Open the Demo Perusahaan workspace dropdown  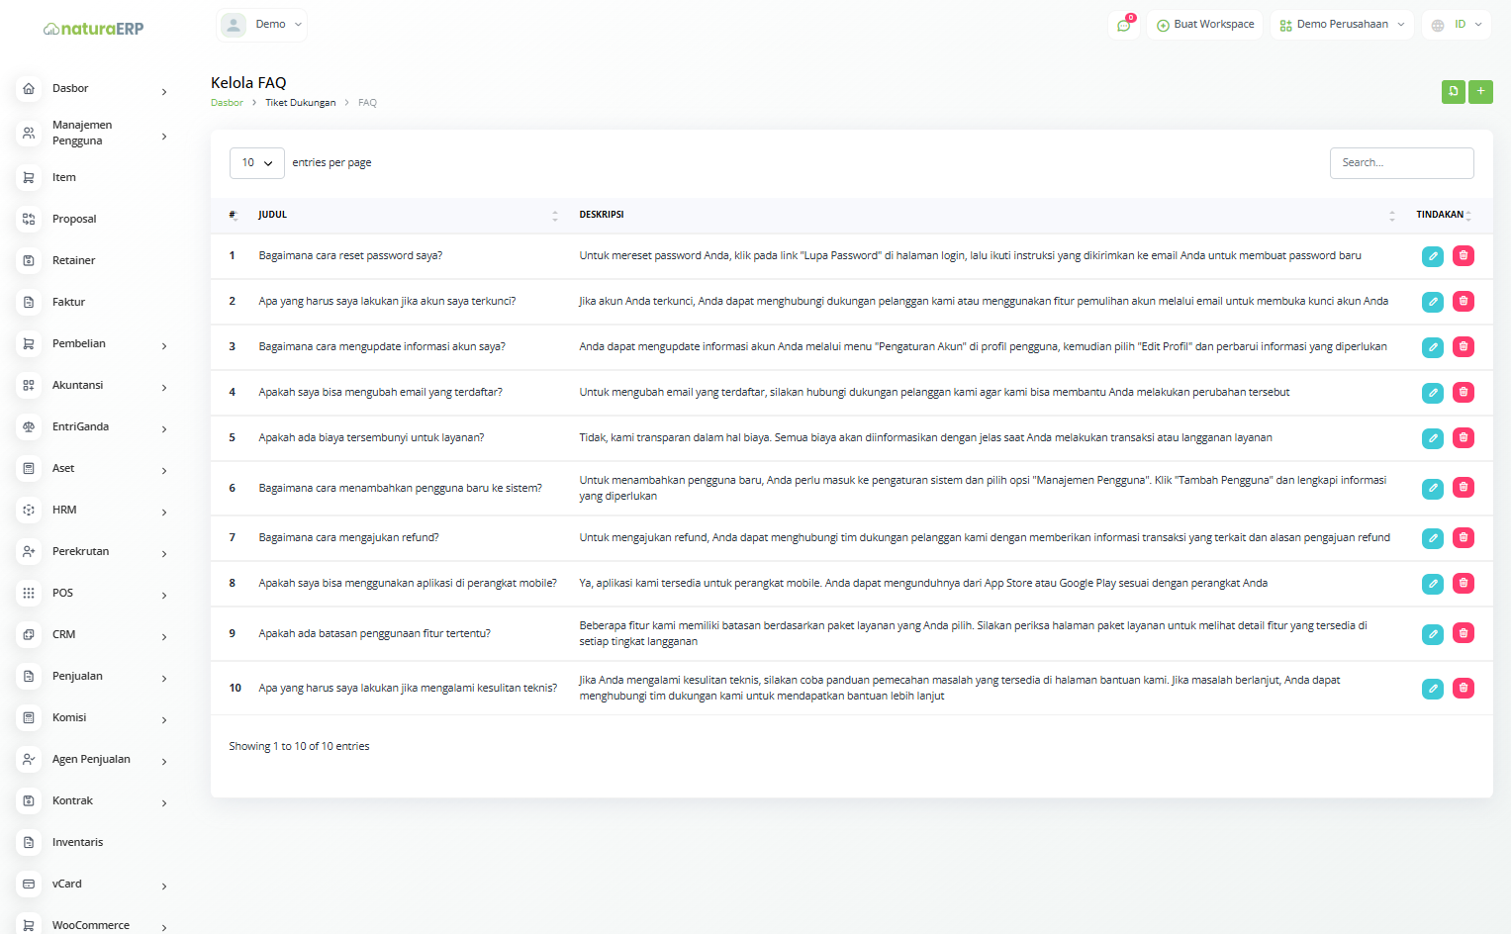(x=1342, y=25)
